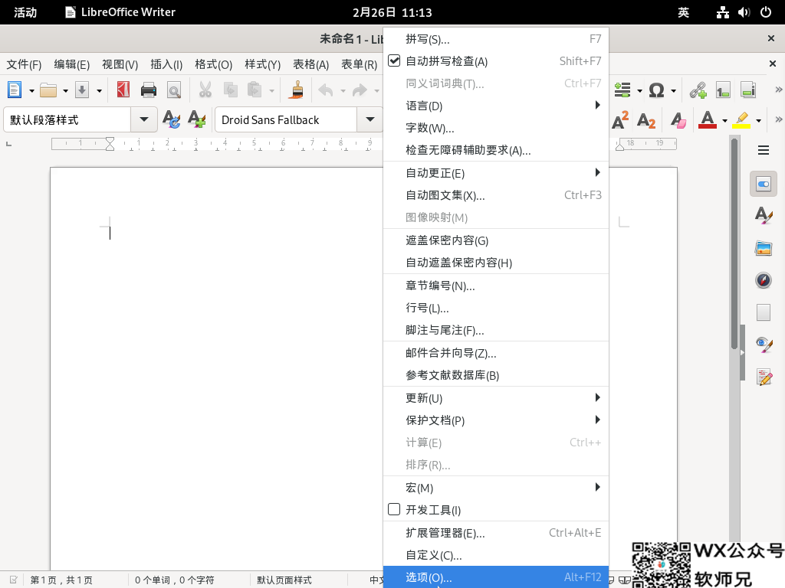
Task: Apply yellow highlighting color swatch
Action: click(741, 120)
